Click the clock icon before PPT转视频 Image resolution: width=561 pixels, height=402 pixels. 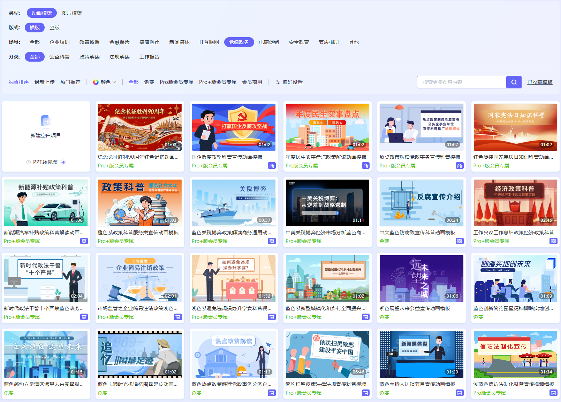[x=29, y=162]
